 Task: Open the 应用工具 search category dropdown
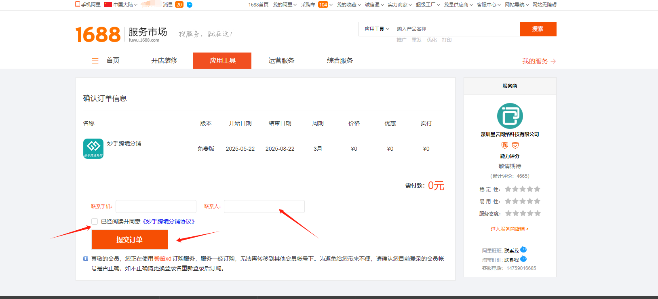tap(377, 29)
